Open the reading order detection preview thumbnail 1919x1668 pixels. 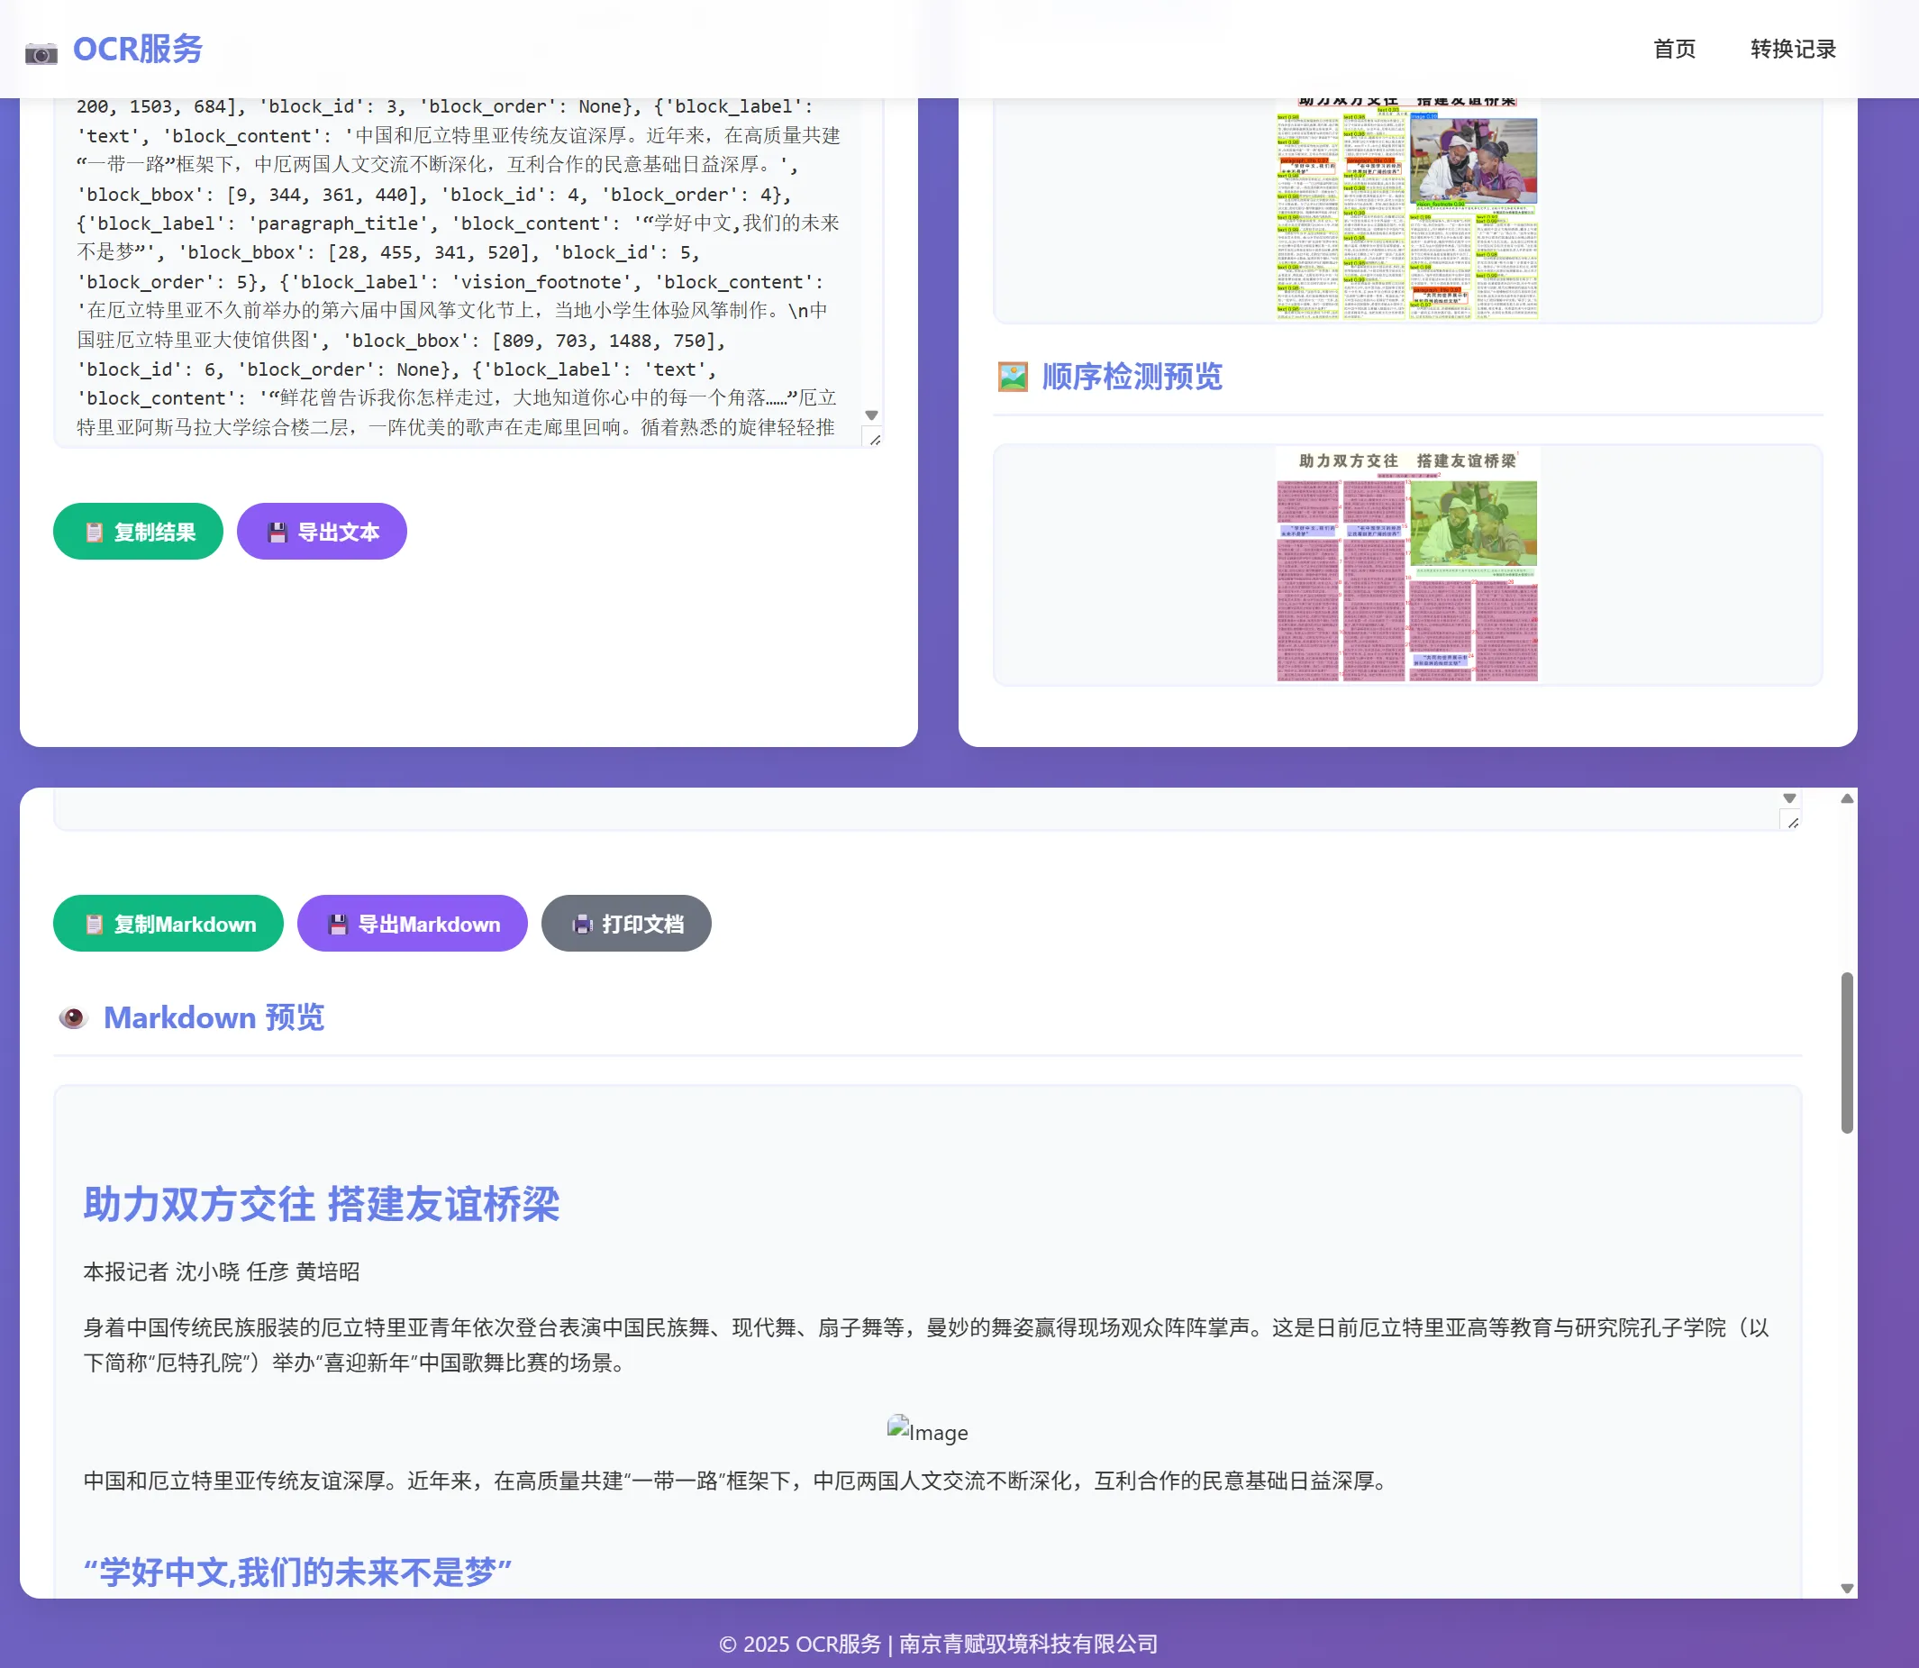click(x=1406, y=565)
